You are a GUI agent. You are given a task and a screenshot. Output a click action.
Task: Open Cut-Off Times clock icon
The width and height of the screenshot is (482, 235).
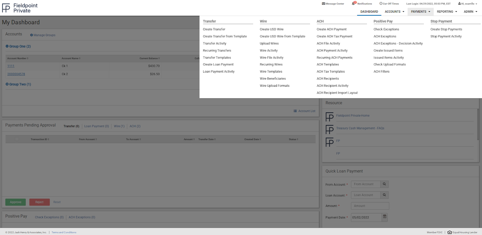(x=381, y=4)
